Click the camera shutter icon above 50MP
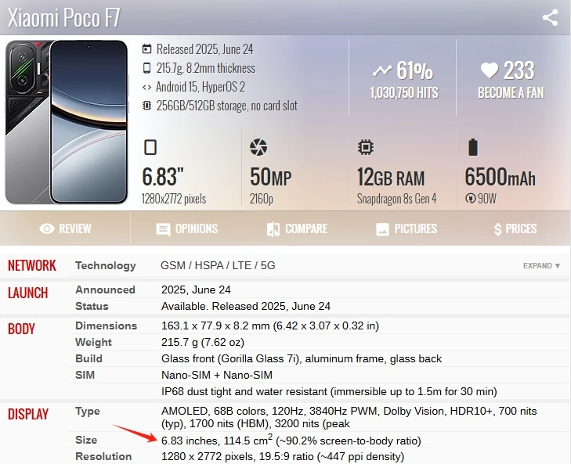This screenshot has height=464, width=571. [x=258, y=147]
